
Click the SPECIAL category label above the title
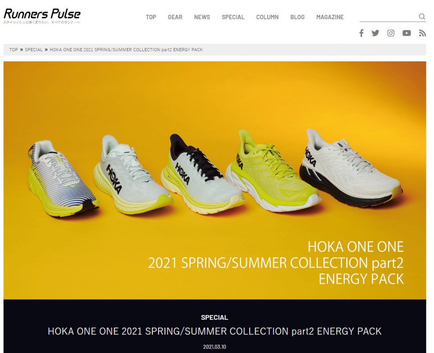[214, 317]
